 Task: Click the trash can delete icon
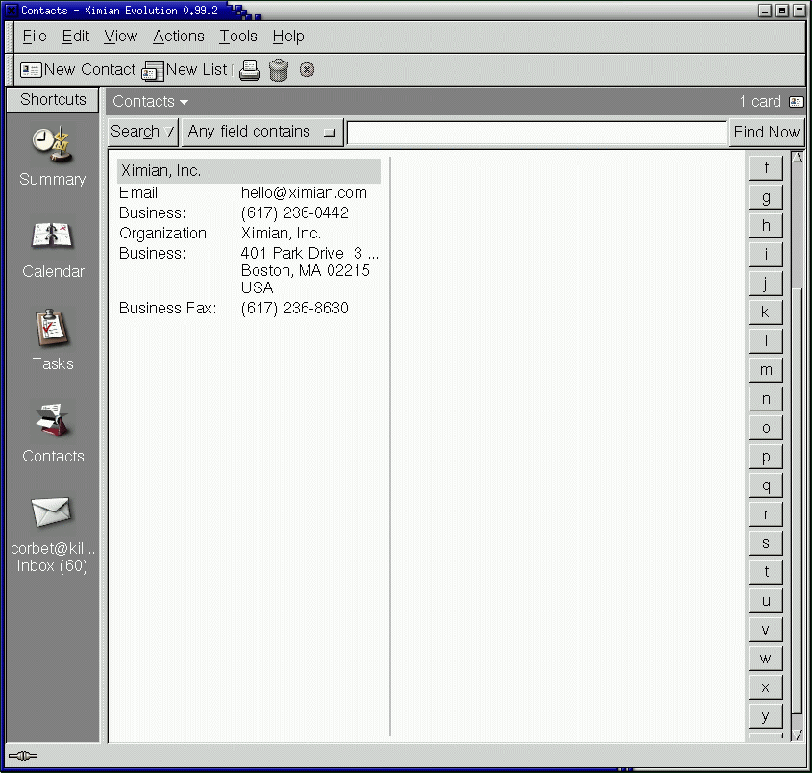click(279, 70)
